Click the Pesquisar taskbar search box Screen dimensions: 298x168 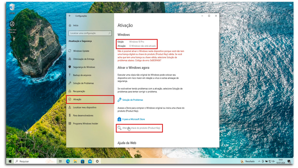coord(35,161)
